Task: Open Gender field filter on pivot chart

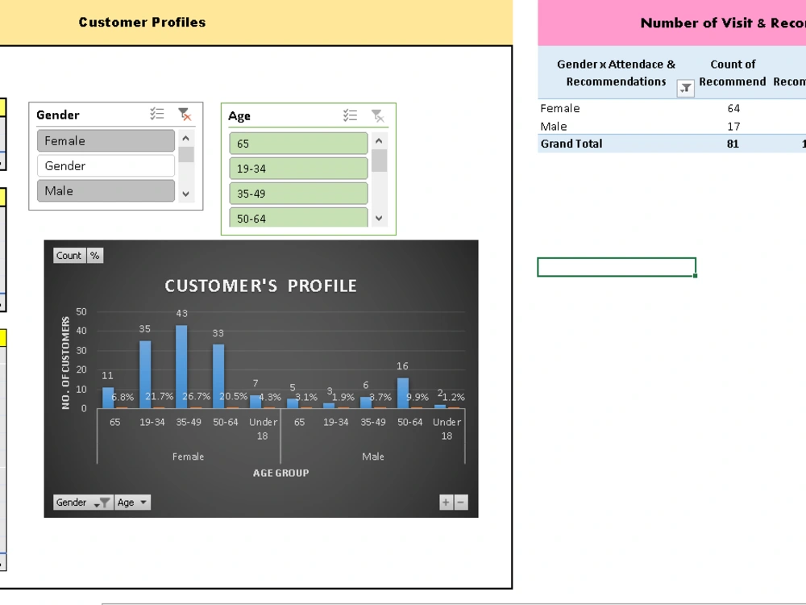Action: click(83, 502)
